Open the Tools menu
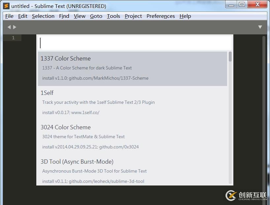The image size is (270, 205). tap(114, 16)
